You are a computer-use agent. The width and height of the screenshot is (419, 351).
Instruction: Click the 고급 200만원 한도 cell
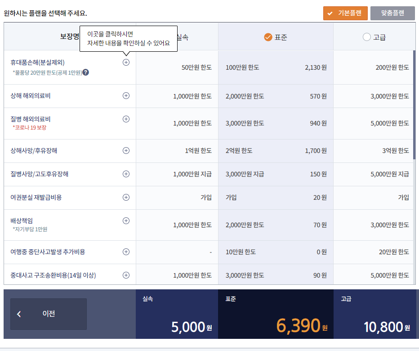392,67
